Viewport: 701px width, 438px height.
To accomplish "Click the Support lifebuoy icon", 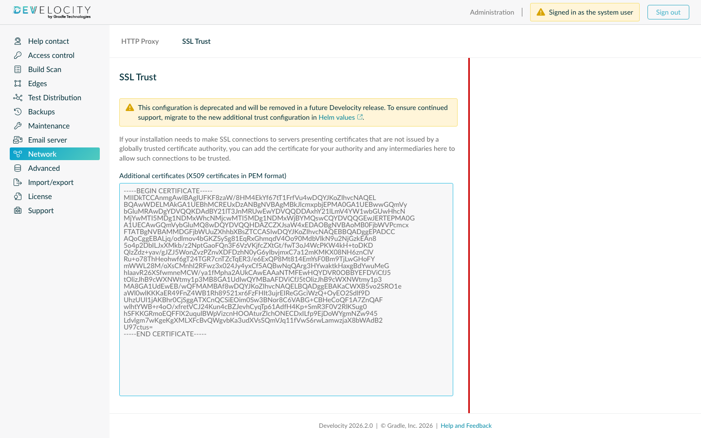I will coord(18,211).
